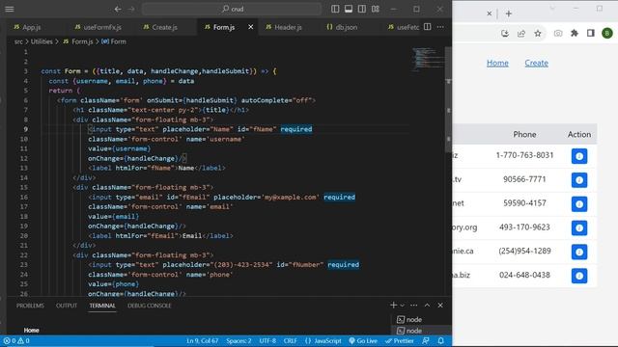This screenshot has width=618, height=347.
Task: Split the editor to the right
Action: [427, 27]
